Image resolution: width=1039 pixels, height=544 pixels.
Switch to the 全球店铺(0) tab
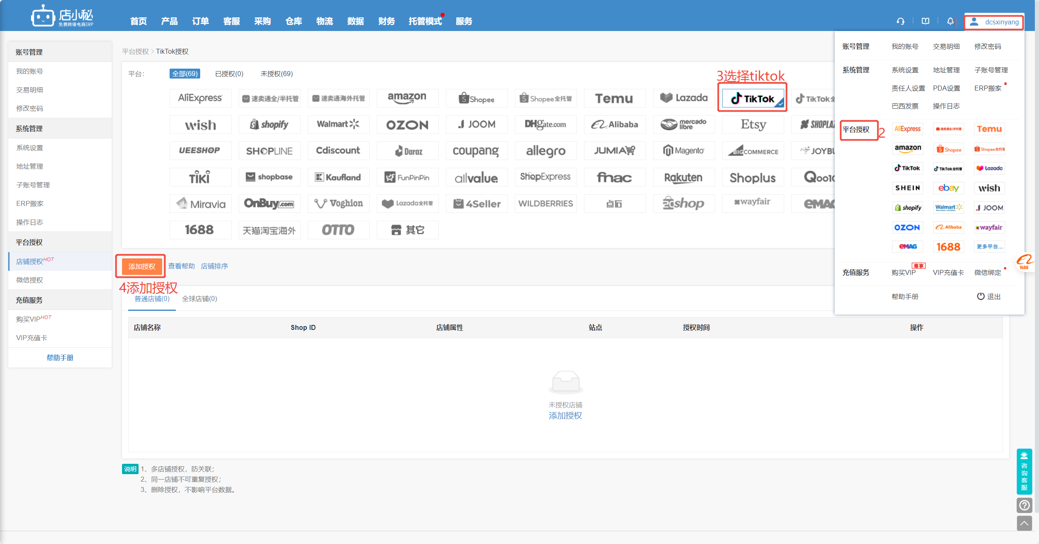(199, 298)
